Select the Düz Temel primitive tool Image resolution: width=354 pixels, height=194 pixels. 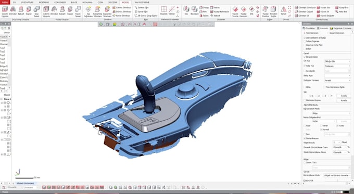click(36, 11)
